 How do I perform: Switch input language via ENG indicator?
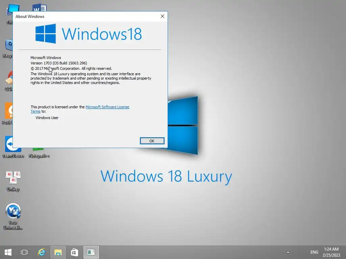(314, 252)
